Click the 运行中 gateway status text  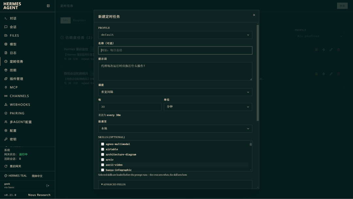click(x=23, y=154)
